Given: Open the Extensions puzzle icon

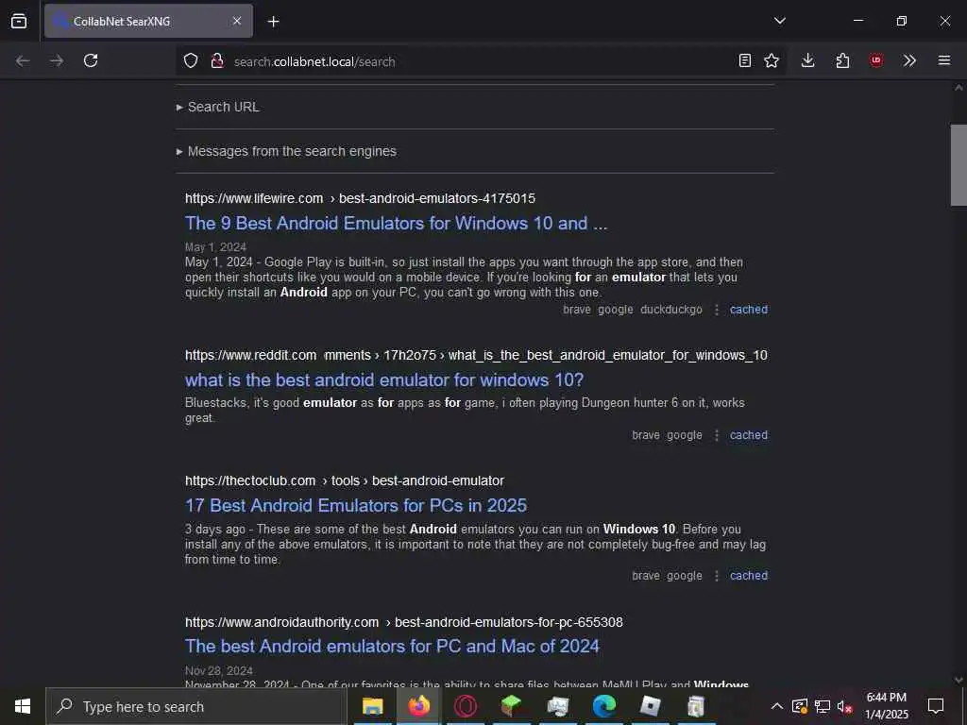Looking at the screenshot, I should [842, 60].
